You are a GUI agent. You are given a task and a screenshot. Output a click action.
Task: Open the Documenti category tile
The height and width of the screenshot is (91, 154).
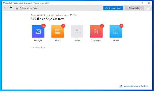pyautogui.click(x=96, y=31)
